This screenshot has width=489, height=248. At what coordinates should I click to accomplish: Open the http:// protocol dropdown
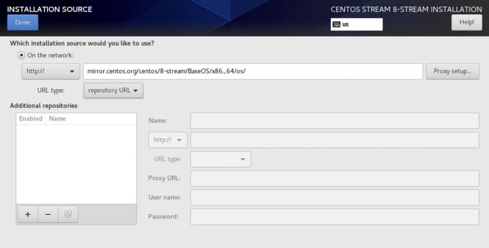coord(50,71)
